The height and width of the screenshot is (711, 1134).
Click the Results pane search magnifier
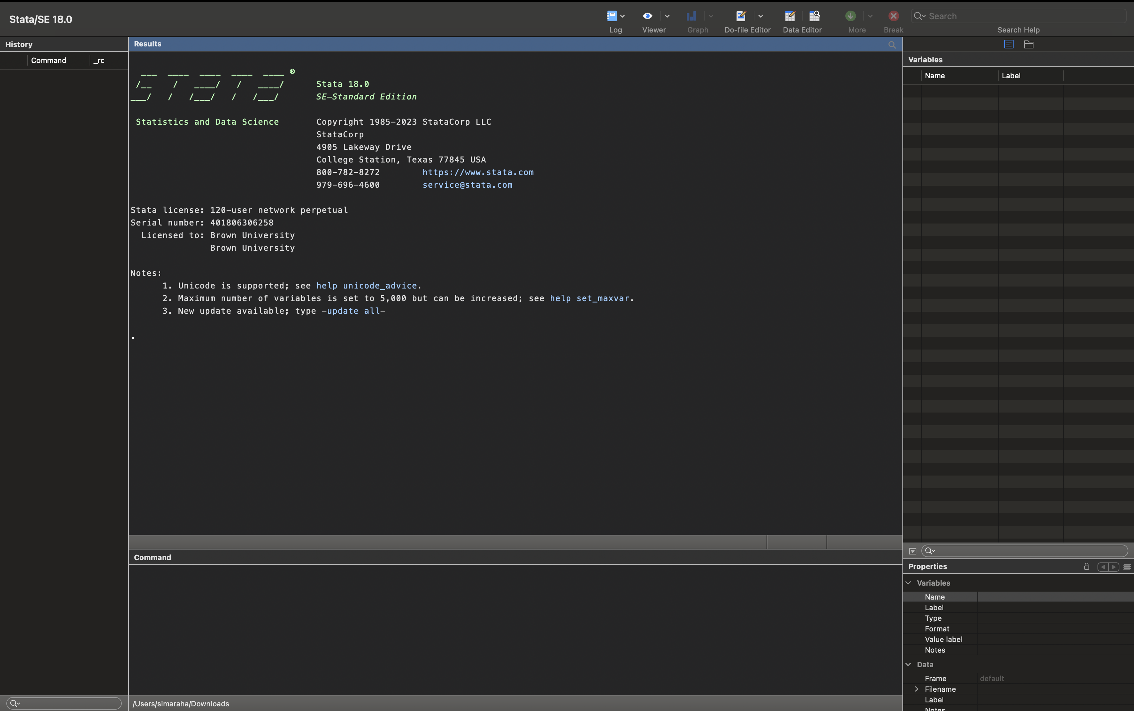click(x=892, y=45)
